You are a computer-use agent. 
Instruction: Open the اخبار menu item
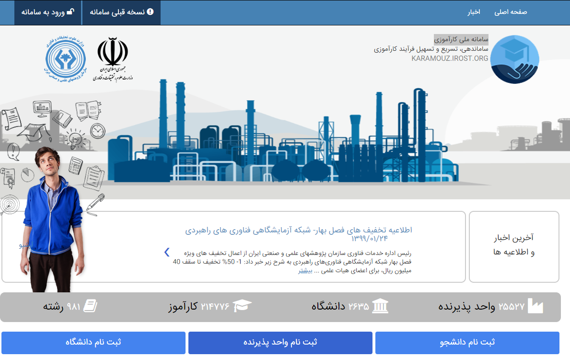474,12
